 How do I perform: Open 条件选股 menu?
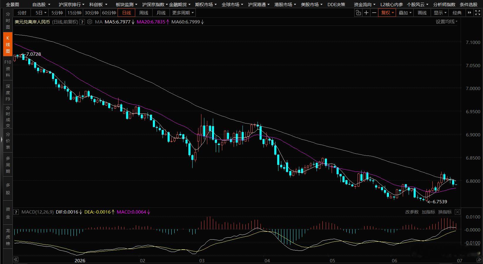coord(469,4)
